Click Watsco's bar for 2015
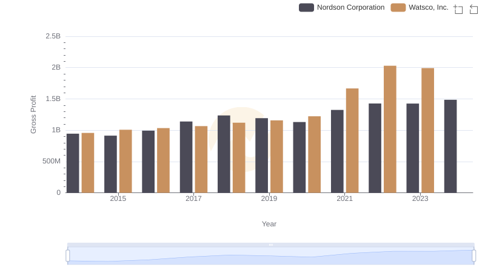This screenshot has width=485, height=279. coord(125,162)
